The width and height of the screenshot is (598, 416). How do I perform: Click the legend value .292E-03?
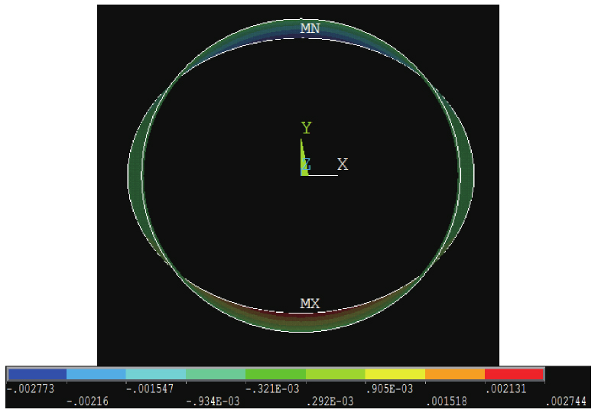pyautogui.click(x=330, y=401)
